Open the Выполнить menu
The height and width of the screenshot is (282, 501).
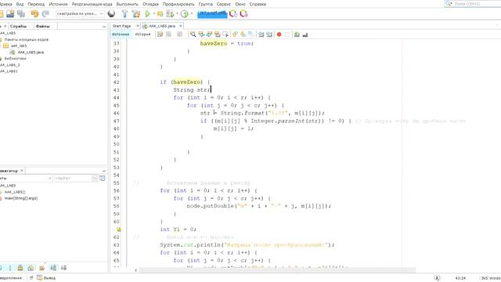click(x=127, y=4)
